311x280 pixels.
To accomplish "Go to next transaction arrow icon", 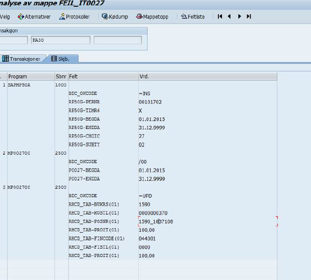I will pos(239,16).
